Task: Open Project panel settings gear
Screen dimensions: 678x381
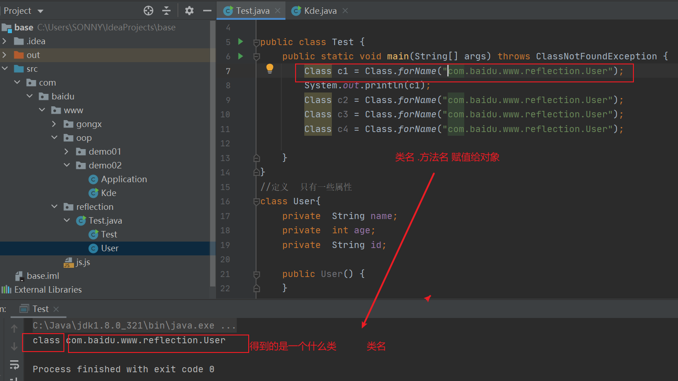Action: coord(189,11)
